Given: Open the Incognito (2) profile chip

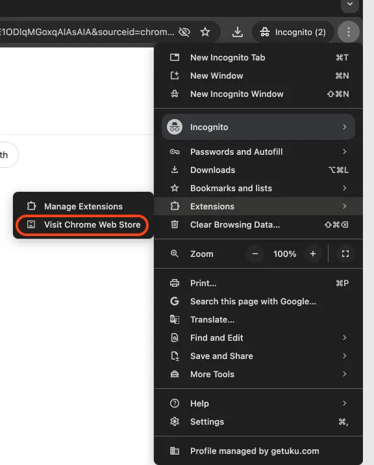Looking at the screenshot, I should point(293,32).
